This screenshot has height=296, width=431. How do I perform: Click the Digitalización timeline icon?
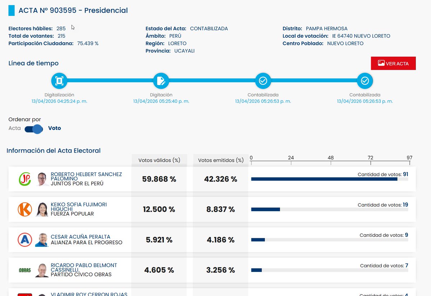59,81
